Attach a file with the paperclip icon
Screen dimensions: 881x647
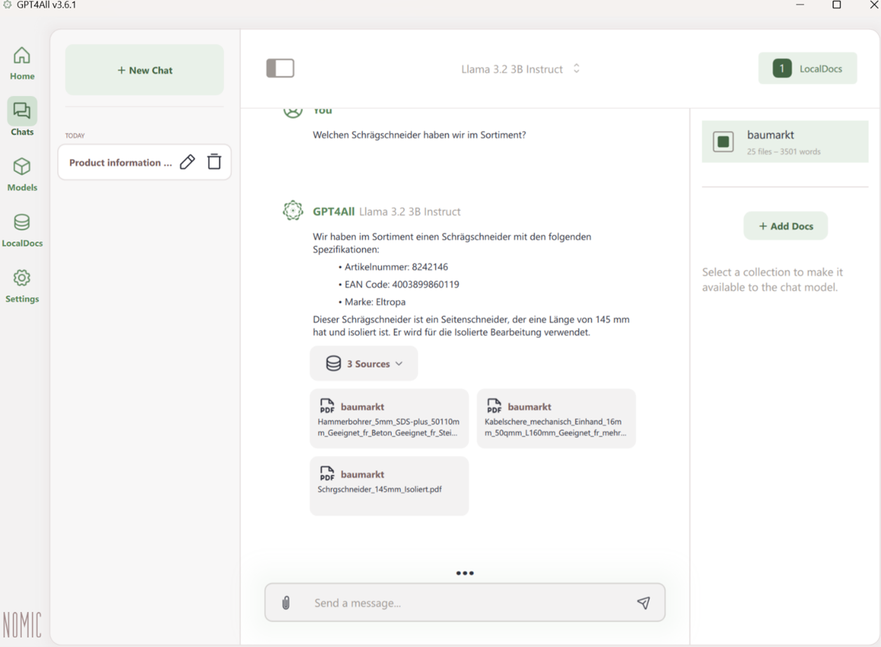coord(285,603)
